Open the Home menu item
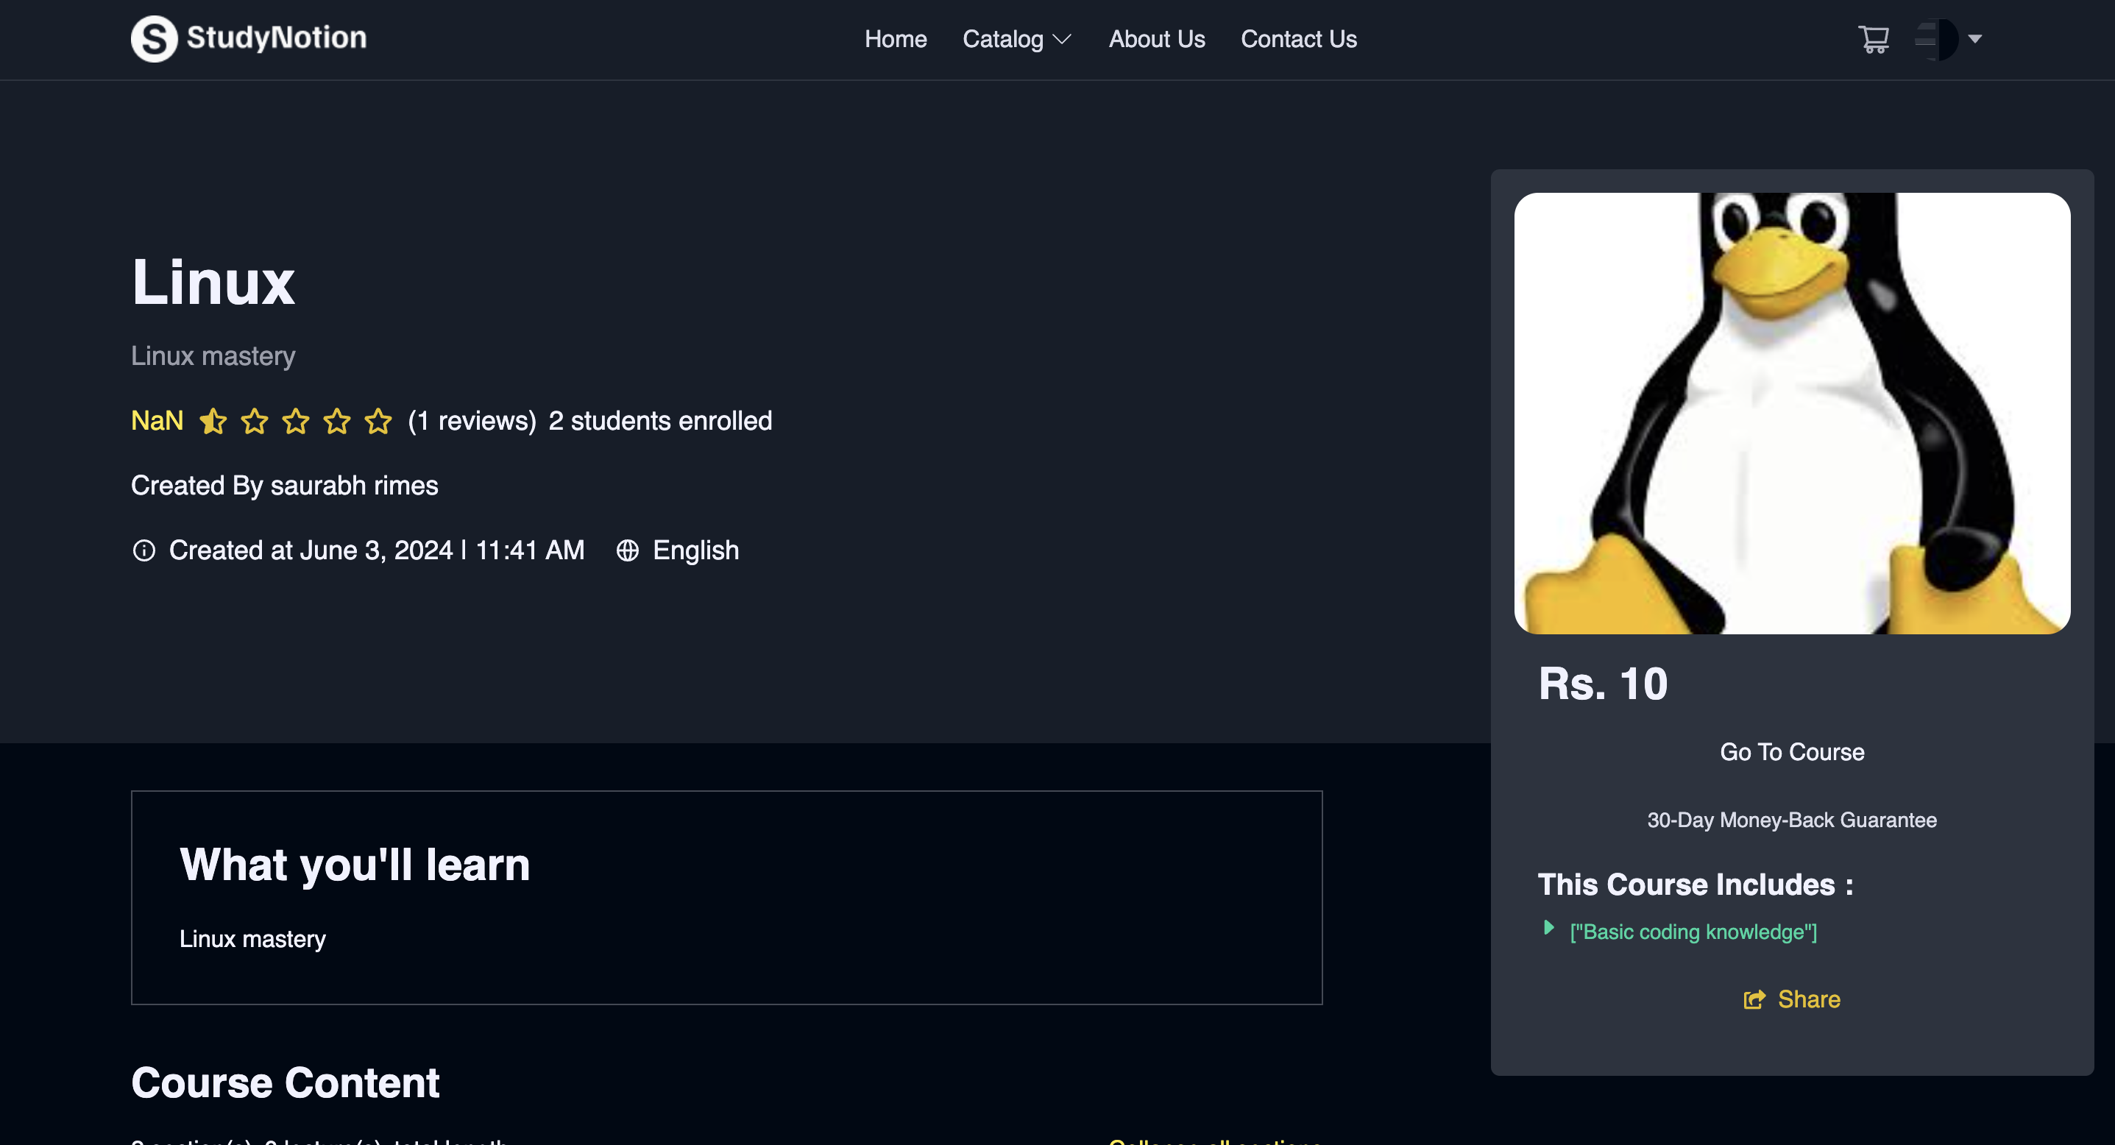The width and height of the screenshot is (2115, 1145). click(x=895, y=38)
